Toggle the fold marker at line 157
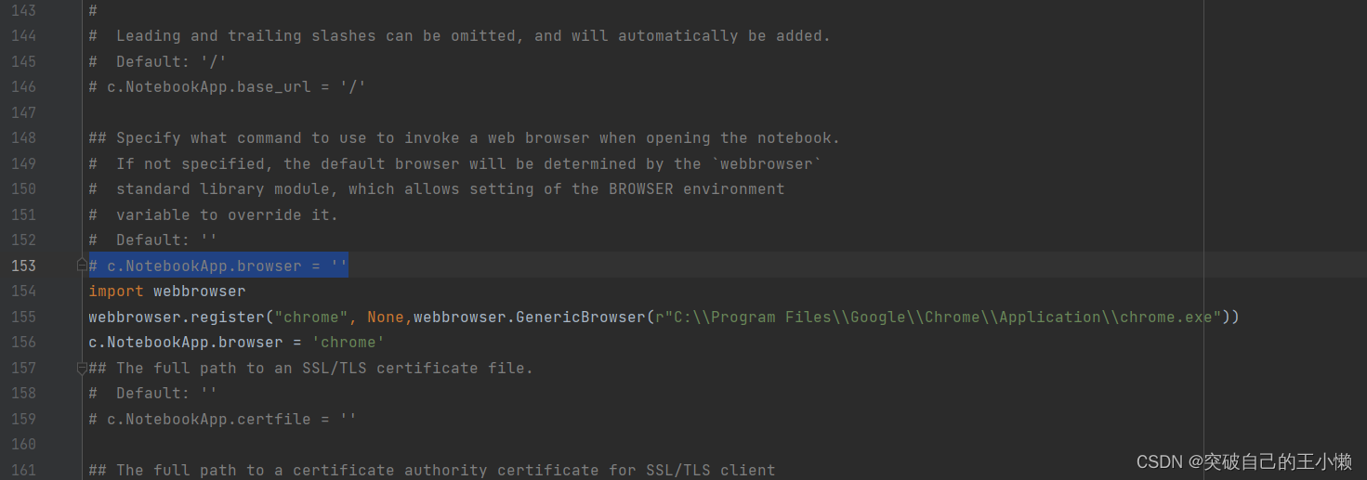 pyautogui.click(x=82, y=369)
